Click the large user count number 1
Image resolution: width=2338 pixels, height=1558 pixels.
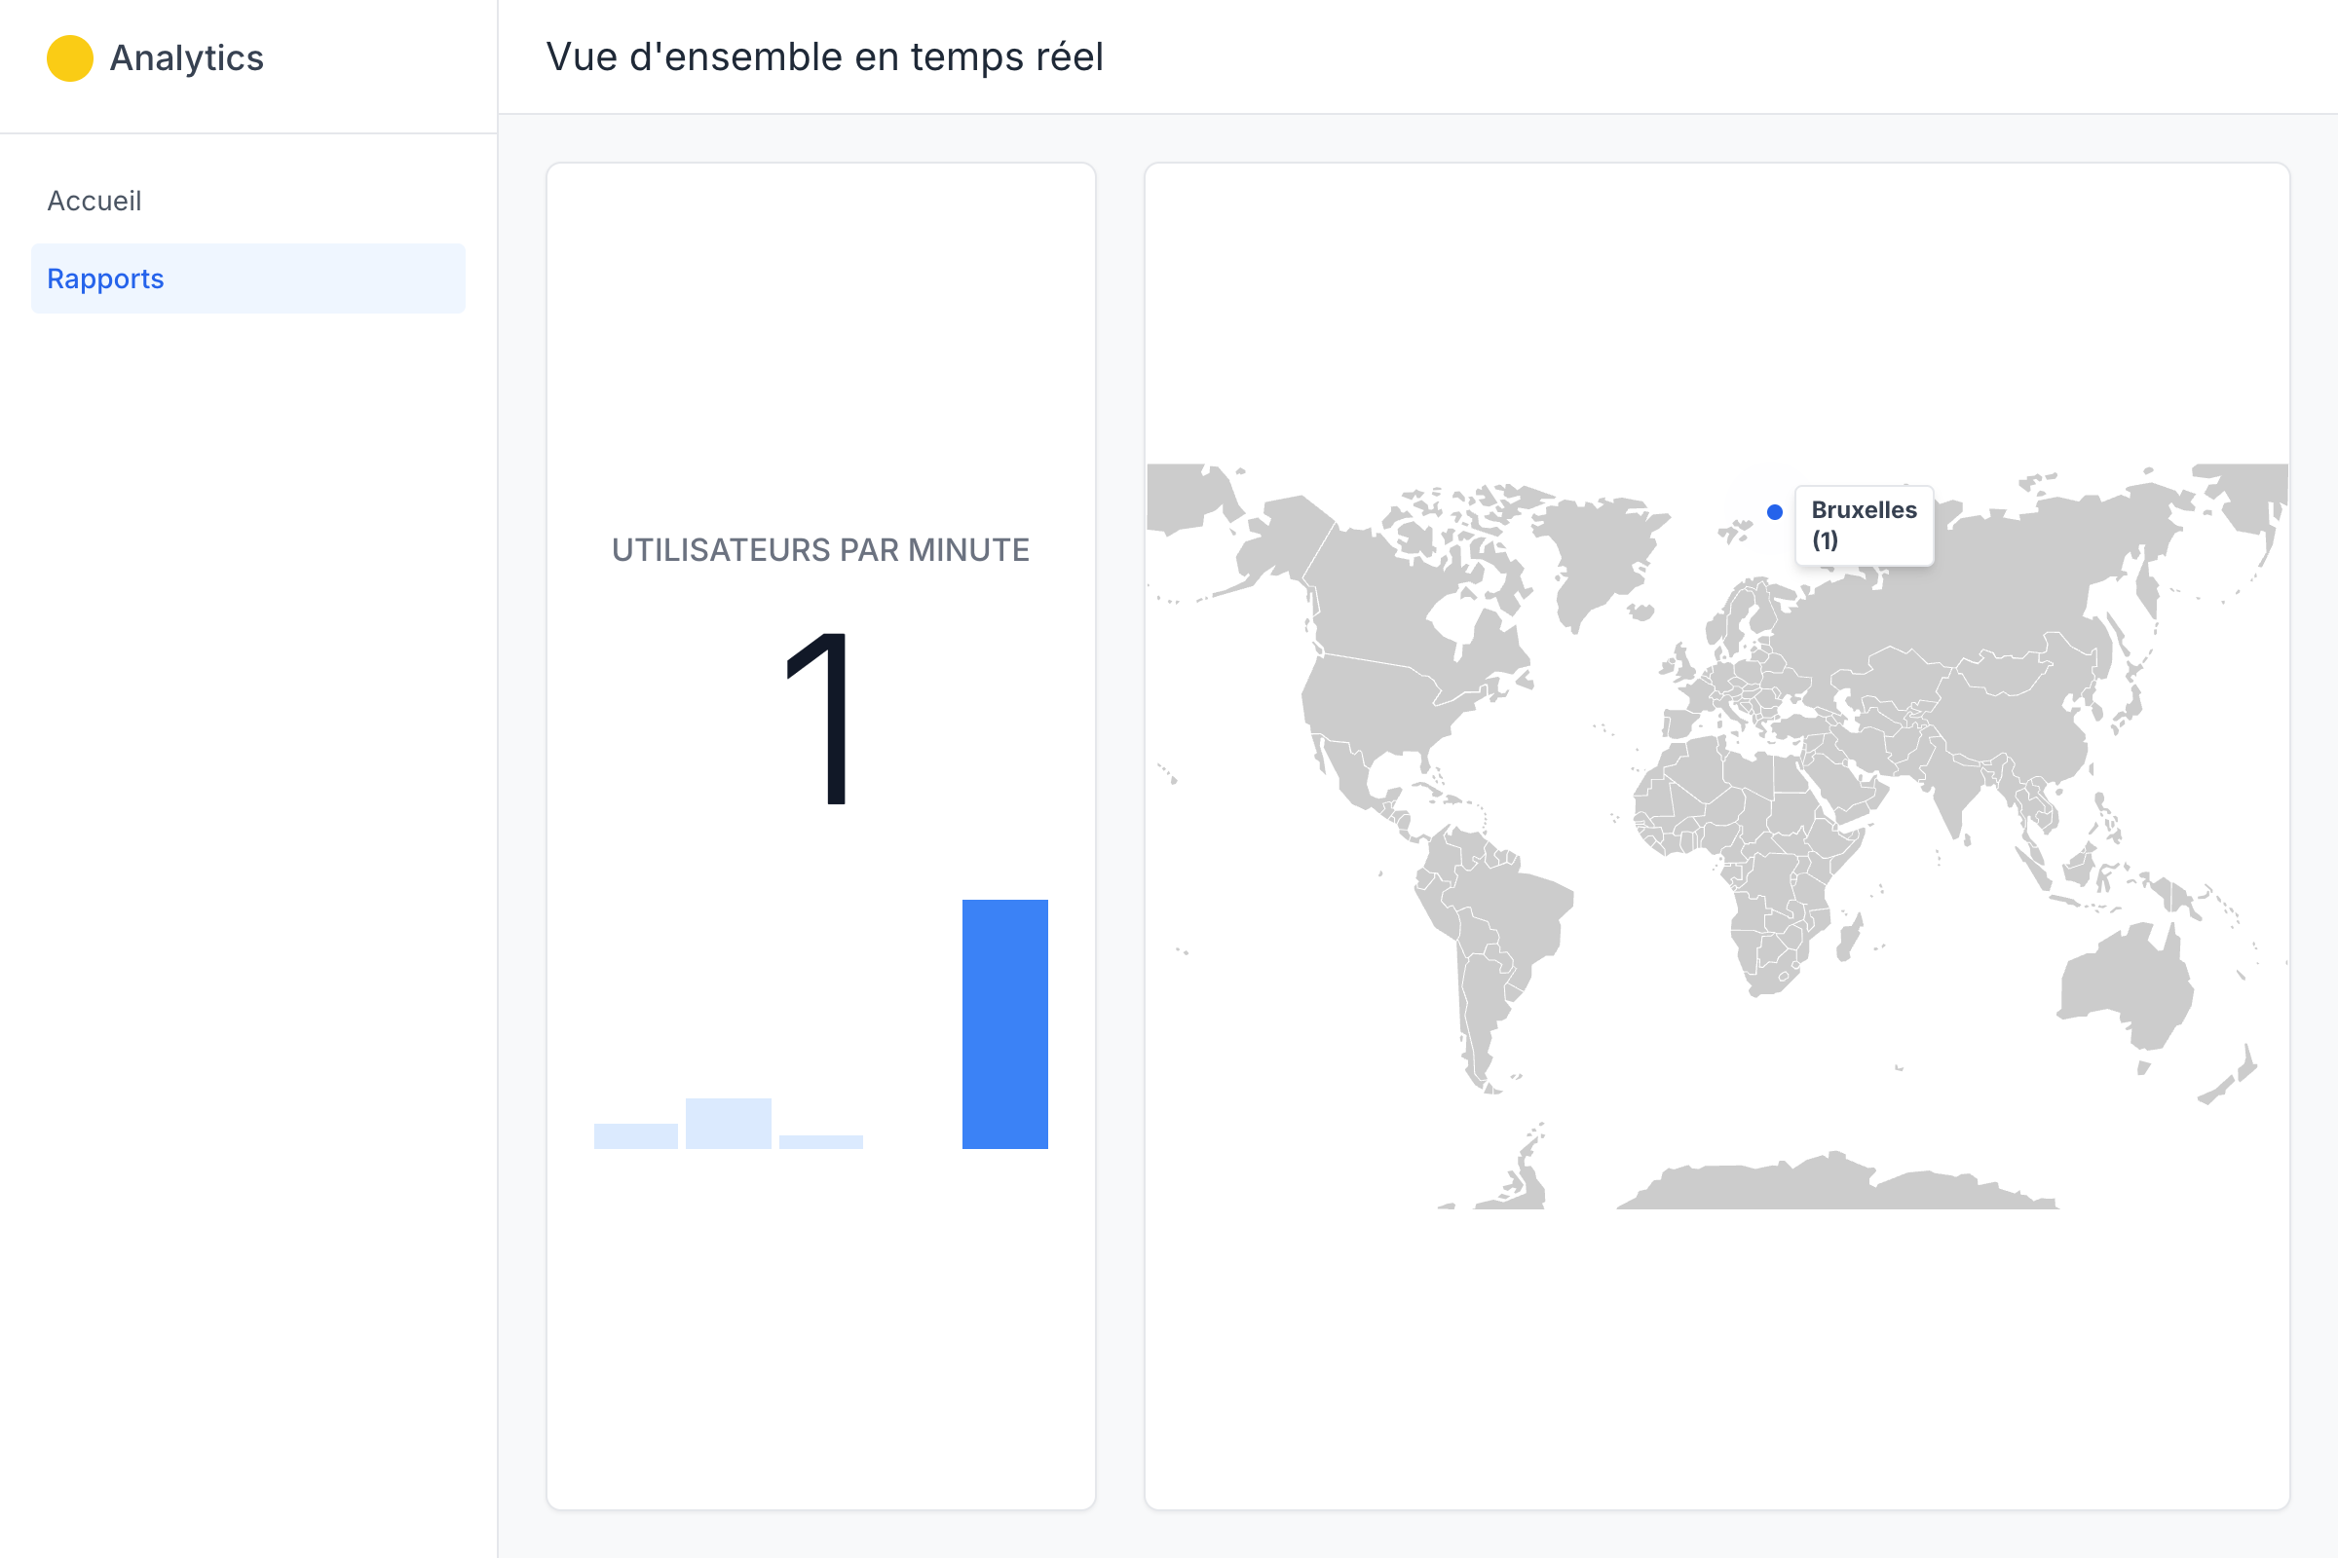816,716
